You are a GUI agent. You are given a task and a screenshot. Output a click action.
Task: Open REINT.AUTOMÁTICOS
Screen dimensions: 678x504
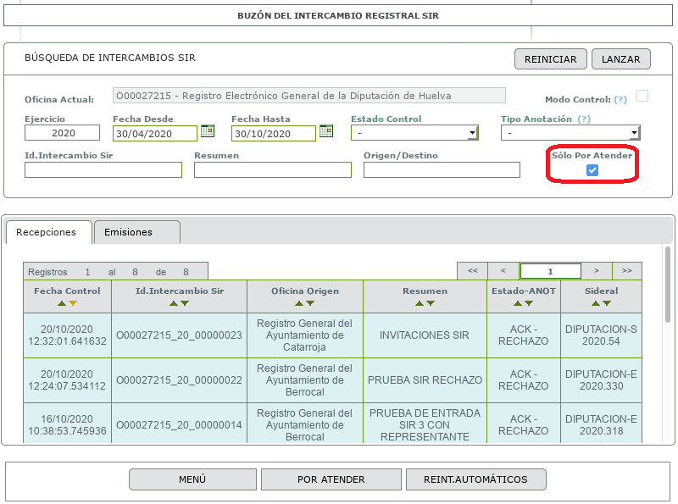tap(475, 479)
